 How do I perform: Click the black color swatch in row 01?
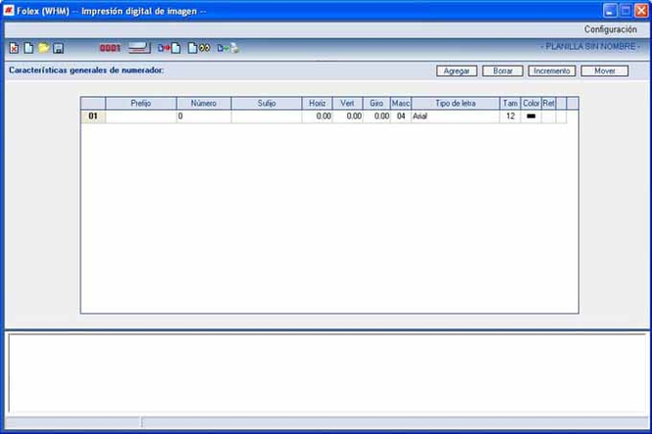tap(531, 117)
